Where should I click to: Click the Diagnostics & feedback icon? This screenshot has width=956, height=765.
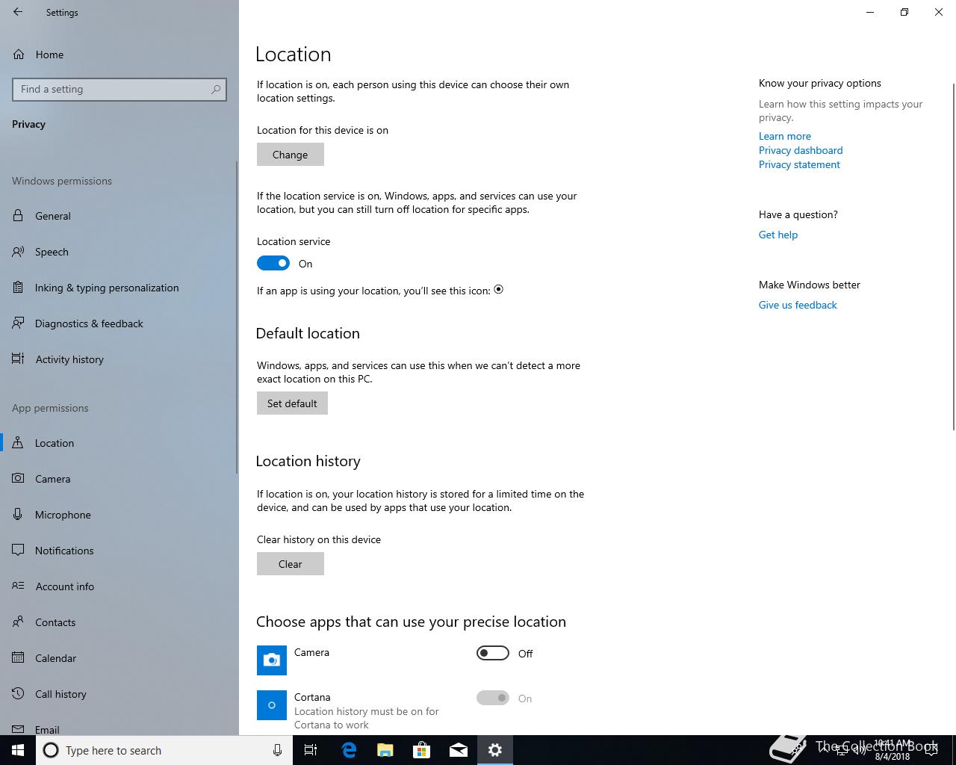[x=18, y=323]
